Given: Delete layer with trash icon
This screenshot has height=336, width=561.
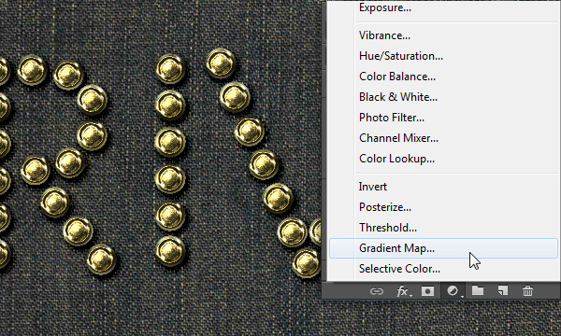Looking at the screenshot, I should pyautogui.click(x=527, y=291).
